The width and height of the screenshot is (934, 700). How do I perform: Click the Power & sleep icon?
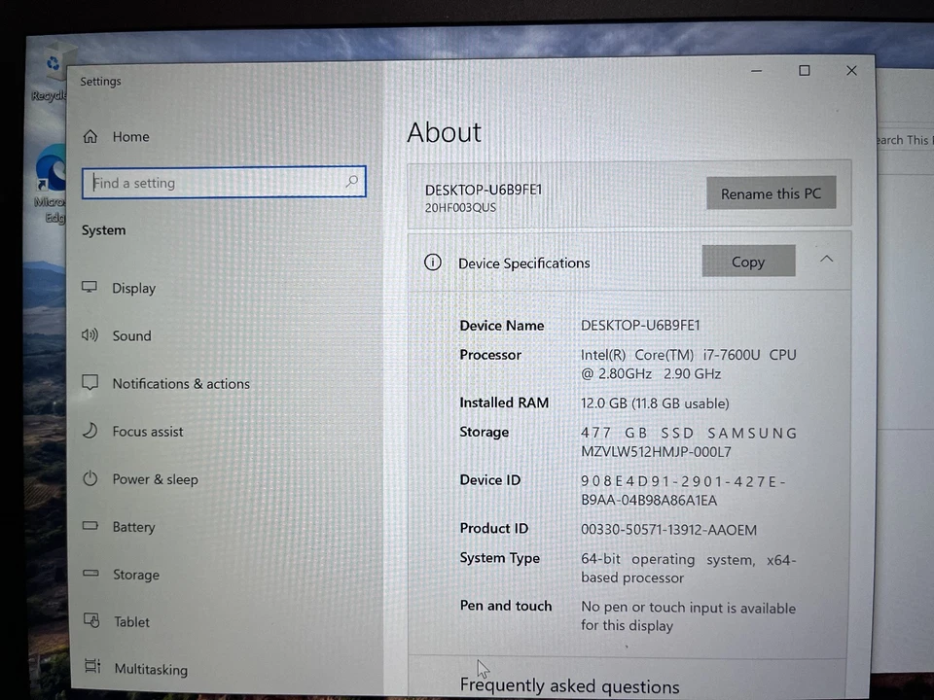[90, 478]
